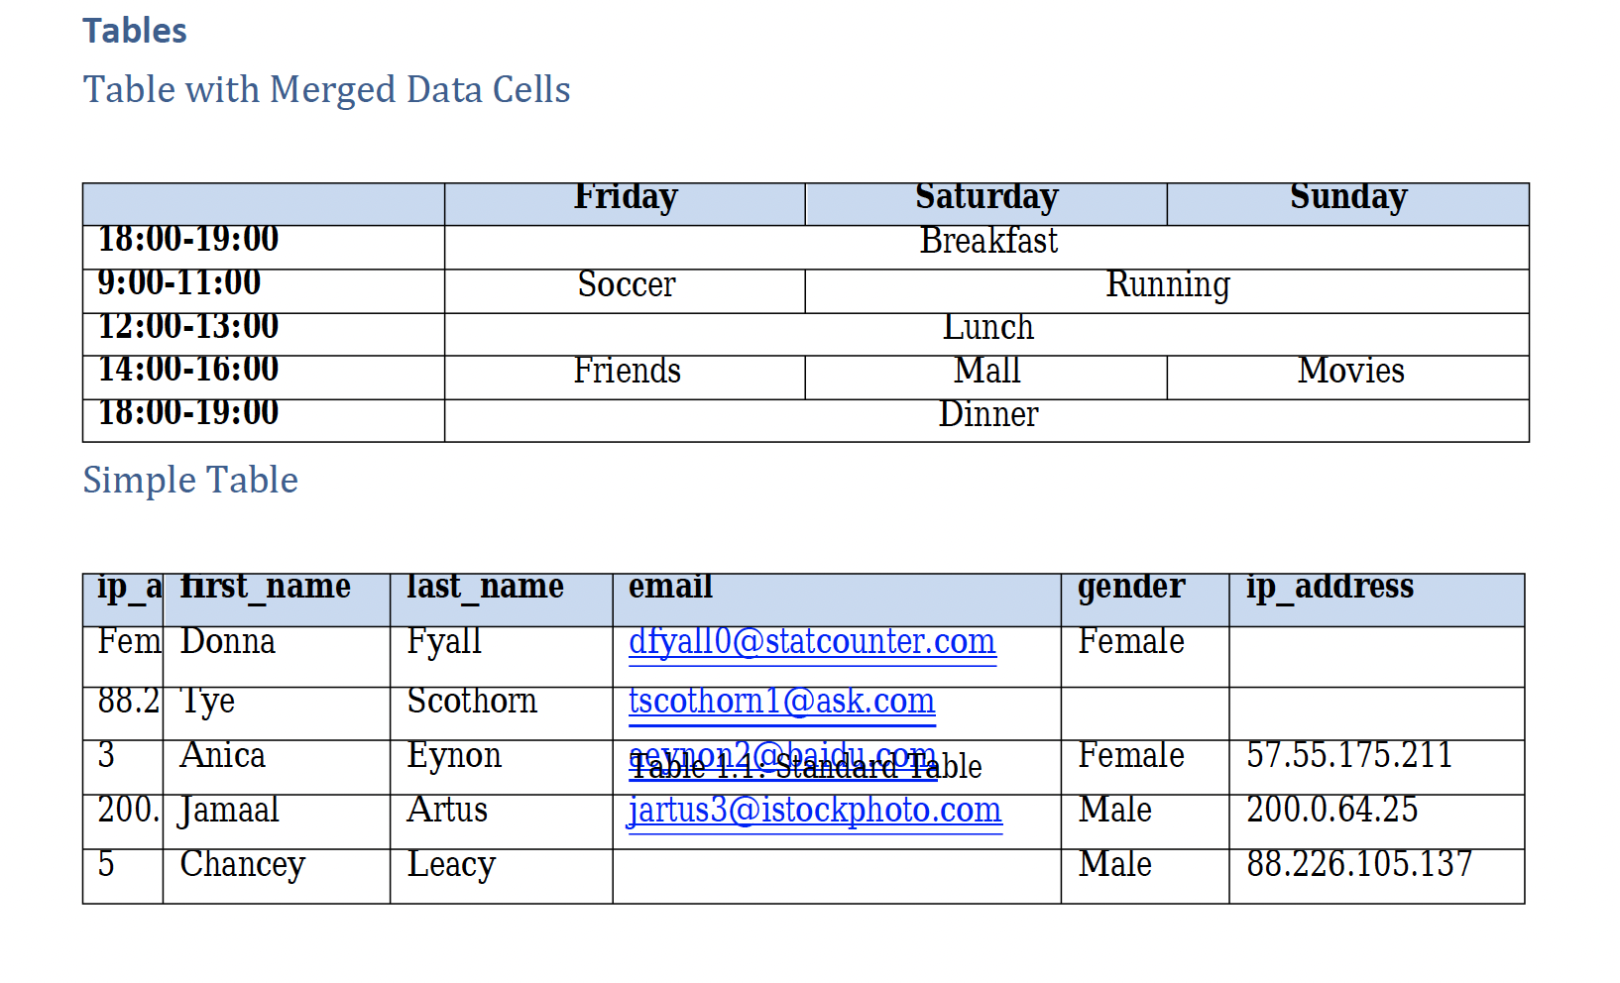The height and width of the screenshot is (983, 1620).
Task: Click the Tables heading
Action: point(135,32)
